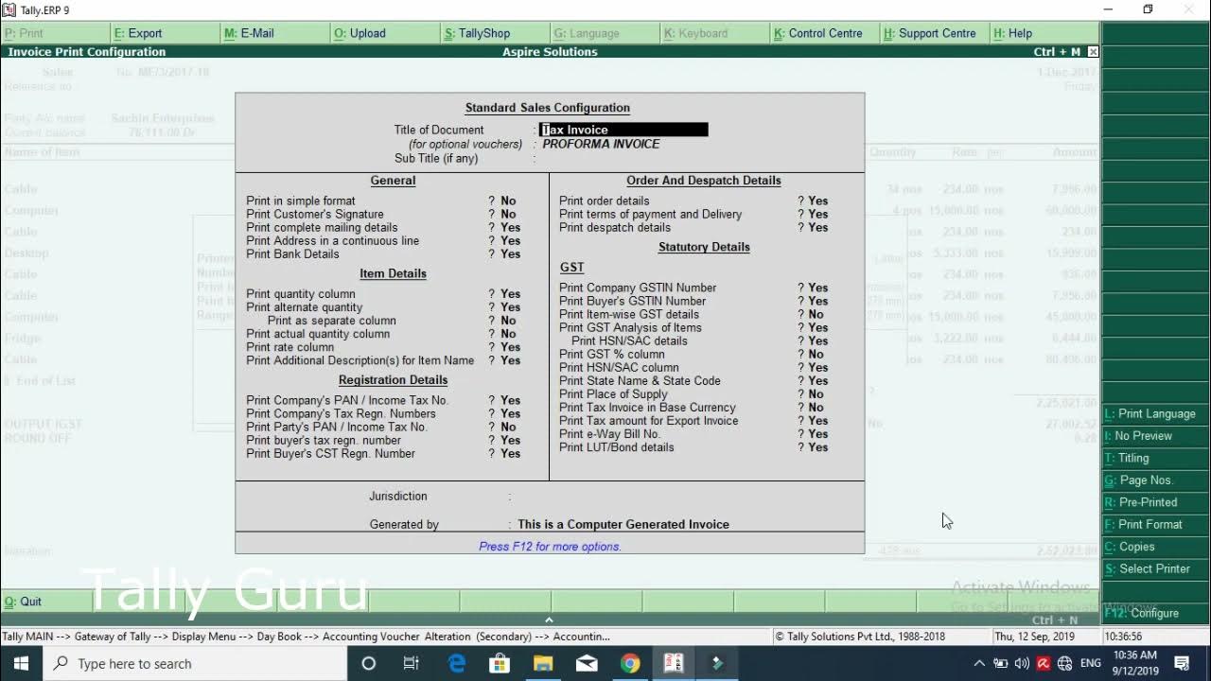1211x681 pixels.
Task: Close Invoice Print Configuration with X
Action: (x=1094, y=52)
